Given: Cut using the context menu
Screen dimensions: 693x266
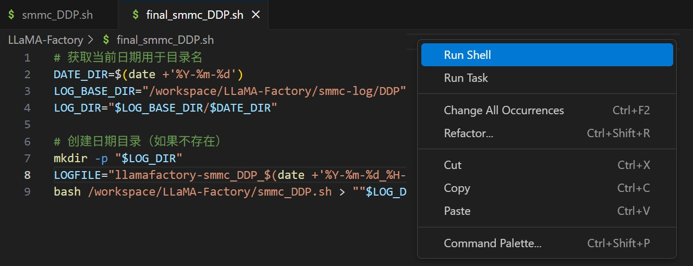Looking at the screenshot, I should pyautogui.click(x=453, y=165).
